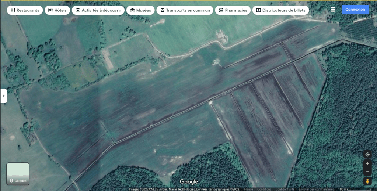Select the Street View pegman icon
The image size is (377, 191).
(367, 181)
